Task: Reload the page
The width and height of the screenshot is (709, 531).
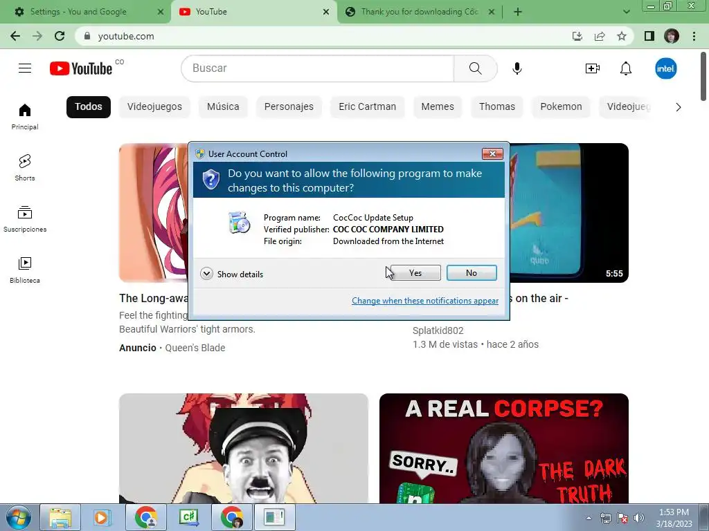Action: (60, 36)
